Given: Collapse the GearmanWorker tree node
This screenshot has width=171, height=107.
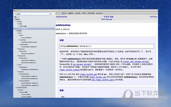Looking at the screenshot, I should tap(19, 81).
